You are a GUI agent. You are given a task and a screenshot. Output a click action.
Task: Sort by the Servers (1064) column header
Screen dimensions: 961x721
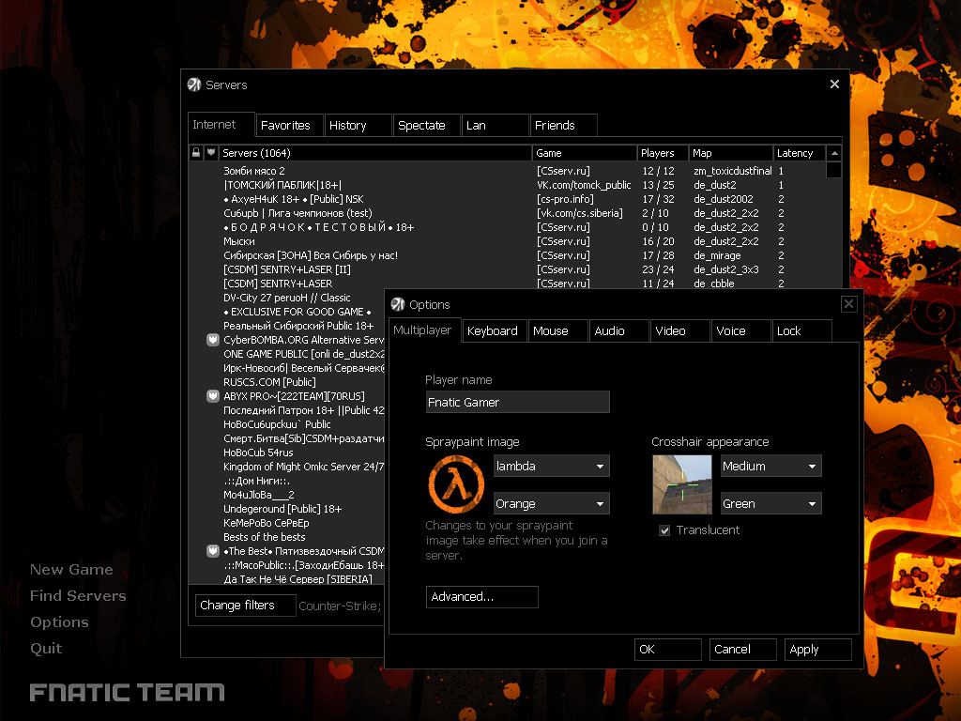375,153
